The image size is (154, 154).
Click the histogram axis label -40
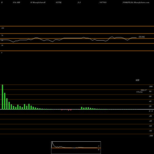click(x=150, y=121)
